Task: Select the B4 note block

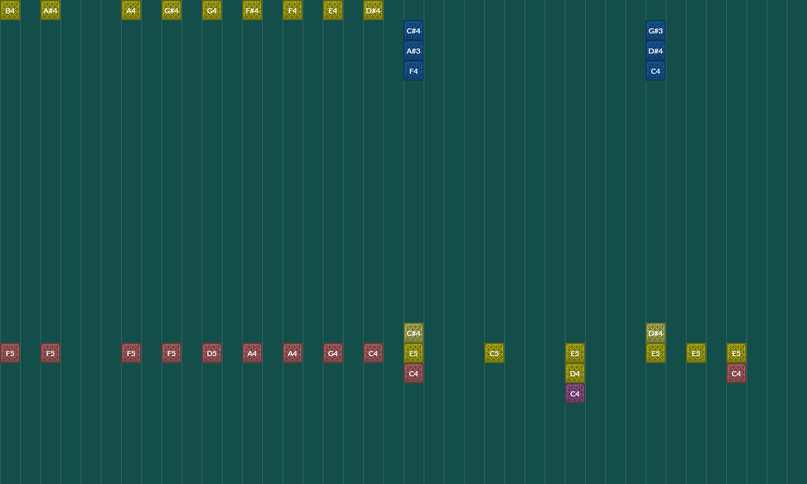Action: pyautogui.click(x=10, y=10)
